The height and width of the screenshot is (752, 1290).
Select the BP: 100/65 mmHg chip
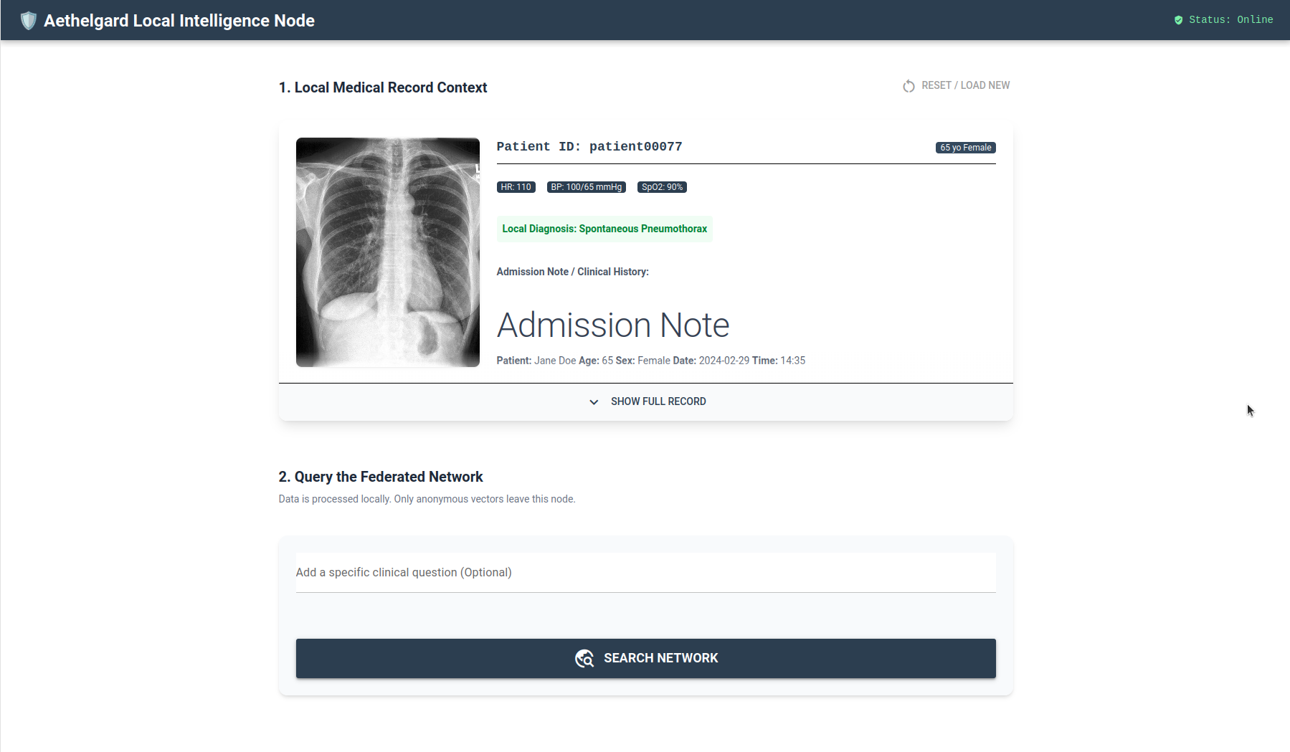(586, 187)
